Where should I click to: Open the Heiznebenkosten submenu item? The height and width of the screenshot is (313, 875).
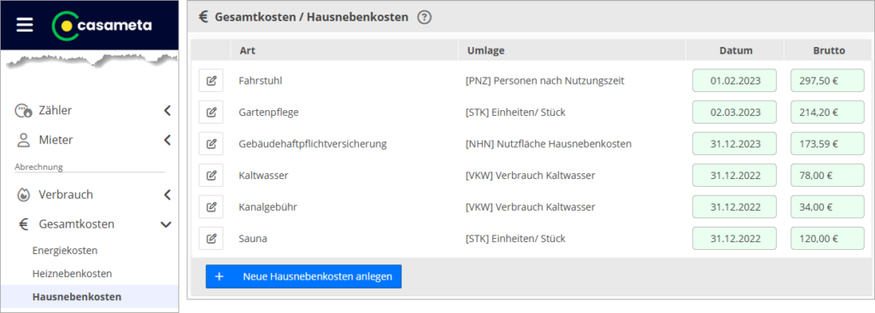tap(72, 274)
